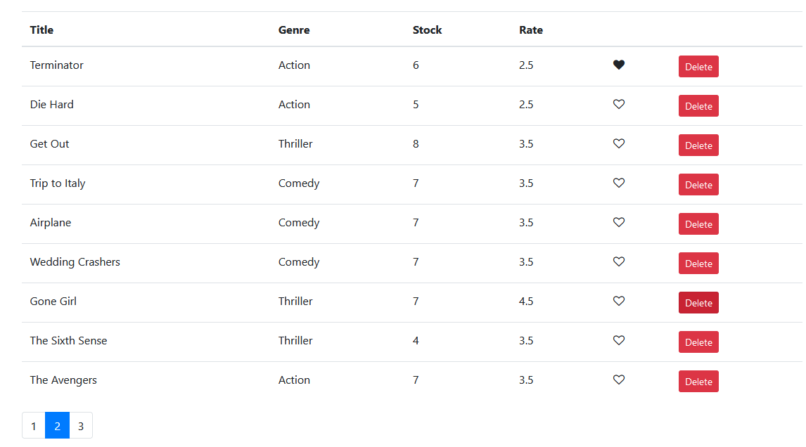Toggle The Sixth Sense heart icon

tap(619, 341)
